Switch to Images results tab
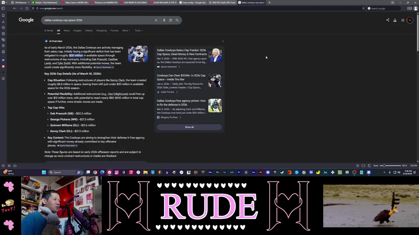 [x=77, y=31]
